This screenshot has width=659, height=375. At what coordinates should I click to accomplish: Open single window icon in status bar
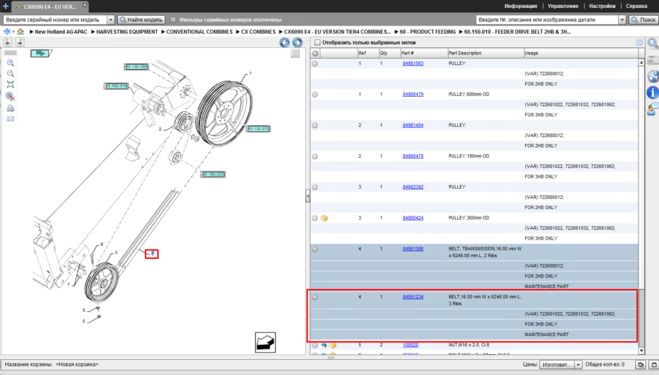tap(654, 364)
